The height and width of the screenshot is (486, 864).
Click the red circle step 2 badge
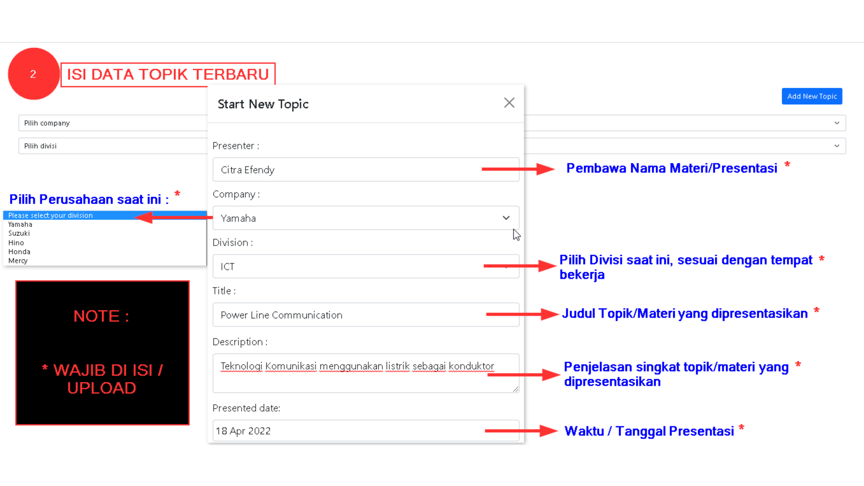pos(34,74)
